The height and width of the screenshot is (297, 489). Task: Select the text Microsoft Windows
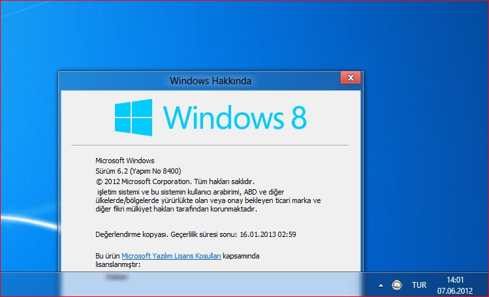point(125,161)
